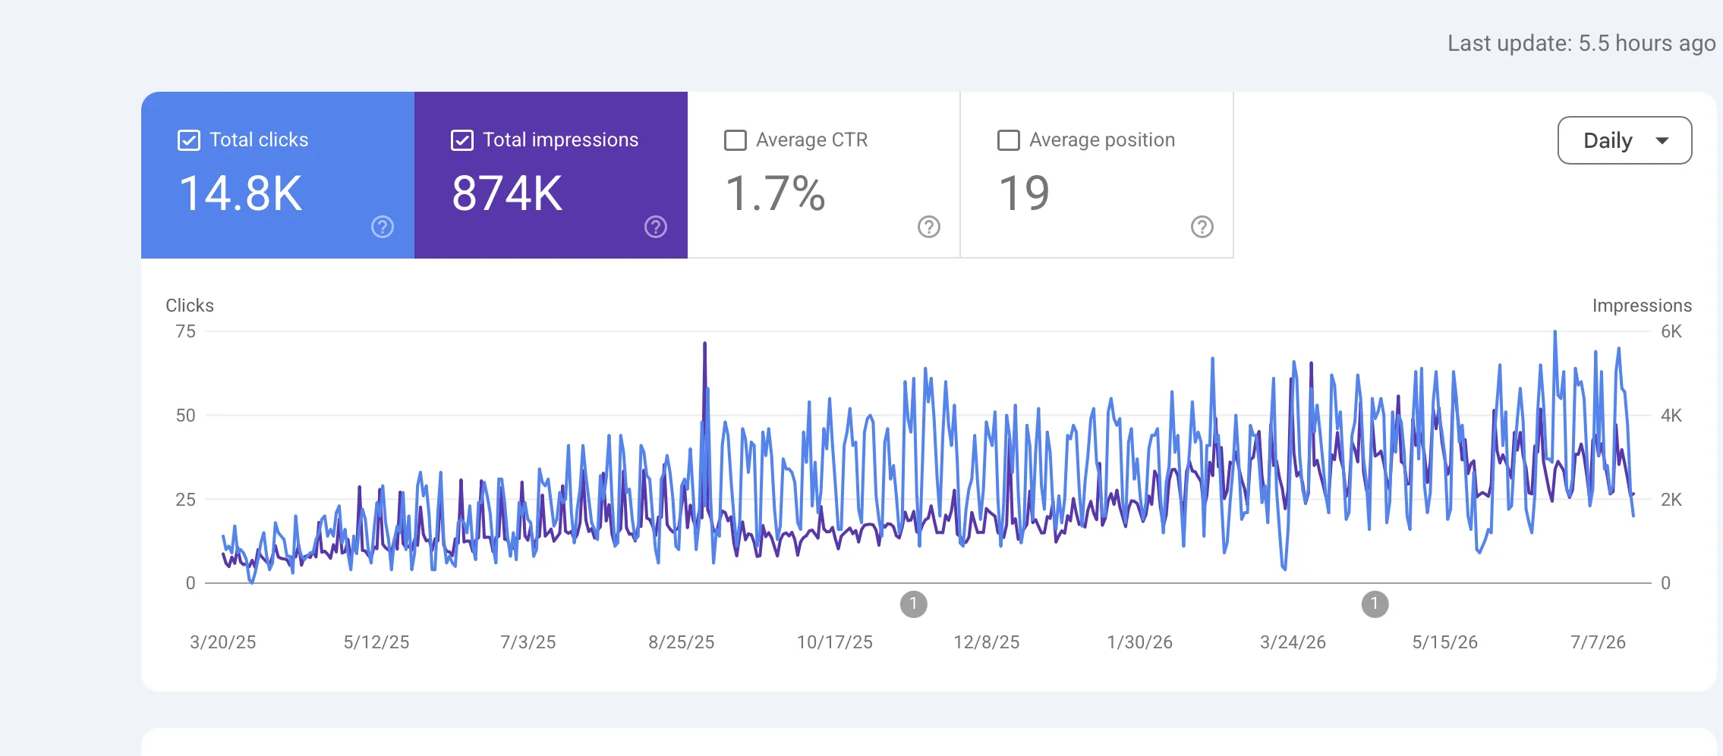The image size is (1723, 756).
Task: Click the 7/7/26 date axis label
Action: [x=1599, y=642]
